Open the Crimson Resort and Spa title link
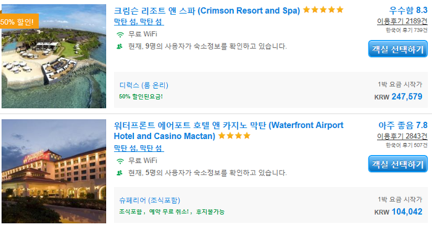The width and height of the screenshot is (432, 227). pyautogui.click(x=207, y=10)
